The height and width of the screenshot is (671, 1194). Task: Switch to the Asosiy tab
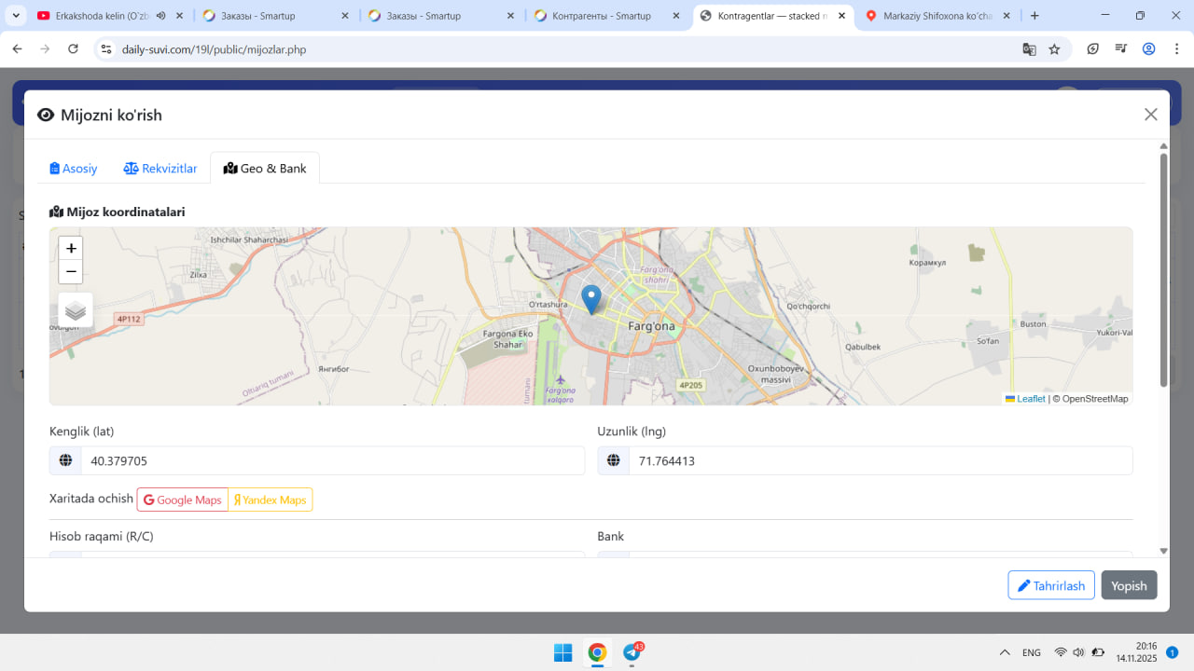74,169
